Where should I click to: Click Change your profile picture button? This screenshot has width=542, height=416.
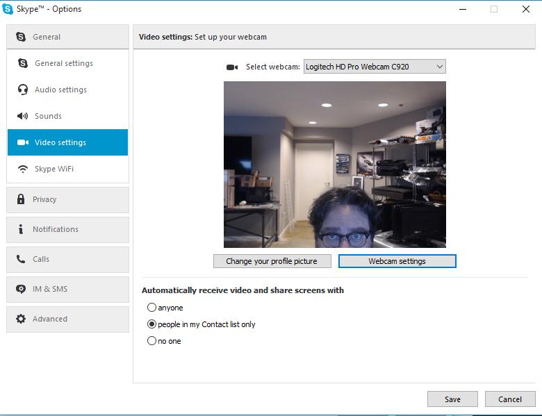pyautogui.click(x=272, y=261)
